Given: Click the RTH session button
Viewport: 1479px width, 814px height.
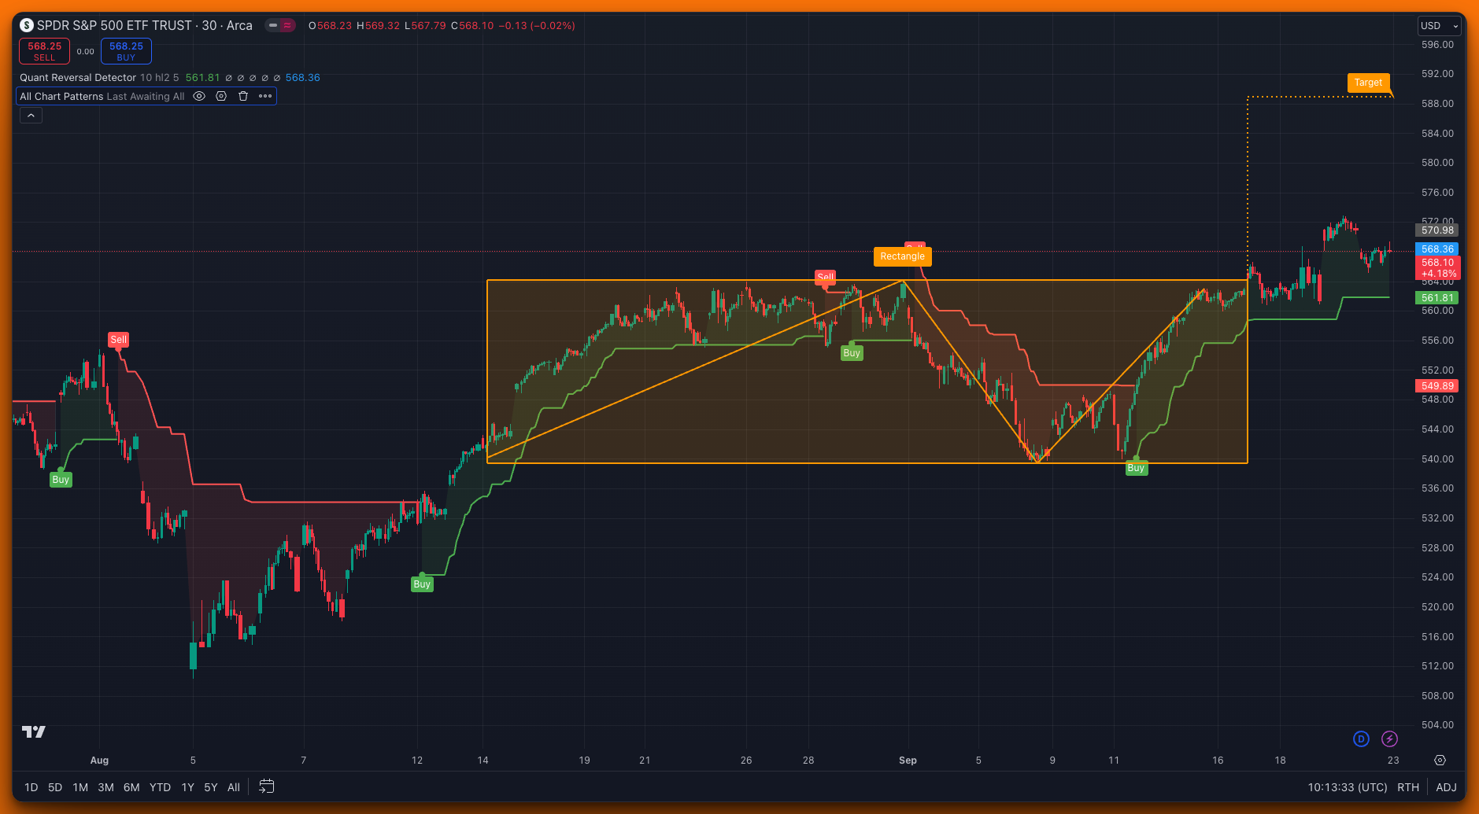Looking at the screenshot, I should (x=1408, y=787).
